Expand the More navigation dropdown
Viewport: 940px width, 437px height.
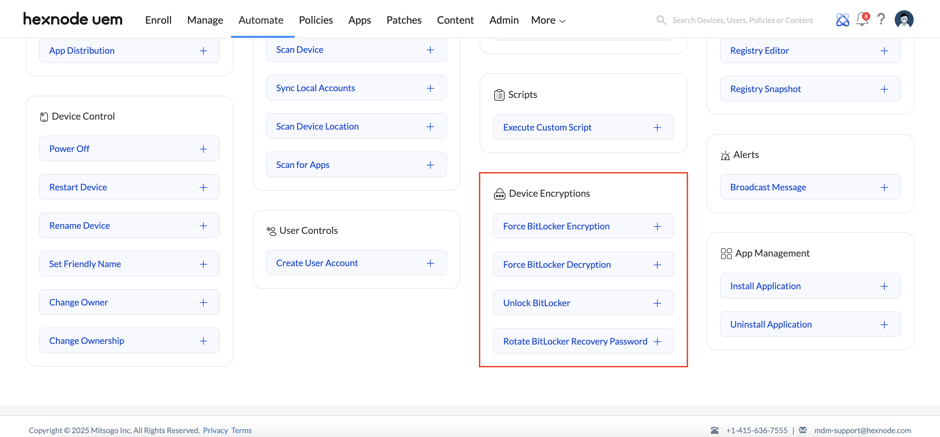click(548, 20)
